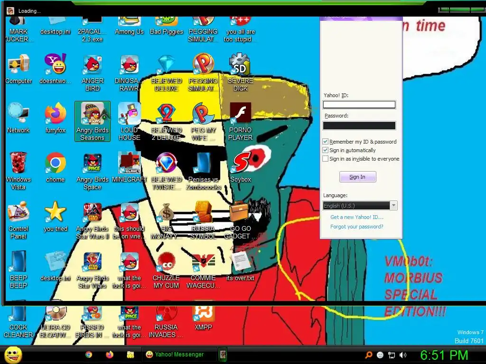Screen dimensions: 486x364
Task: Open the ULTRA CD BLOATW... disc icon
Action: (x=55, y=321)
